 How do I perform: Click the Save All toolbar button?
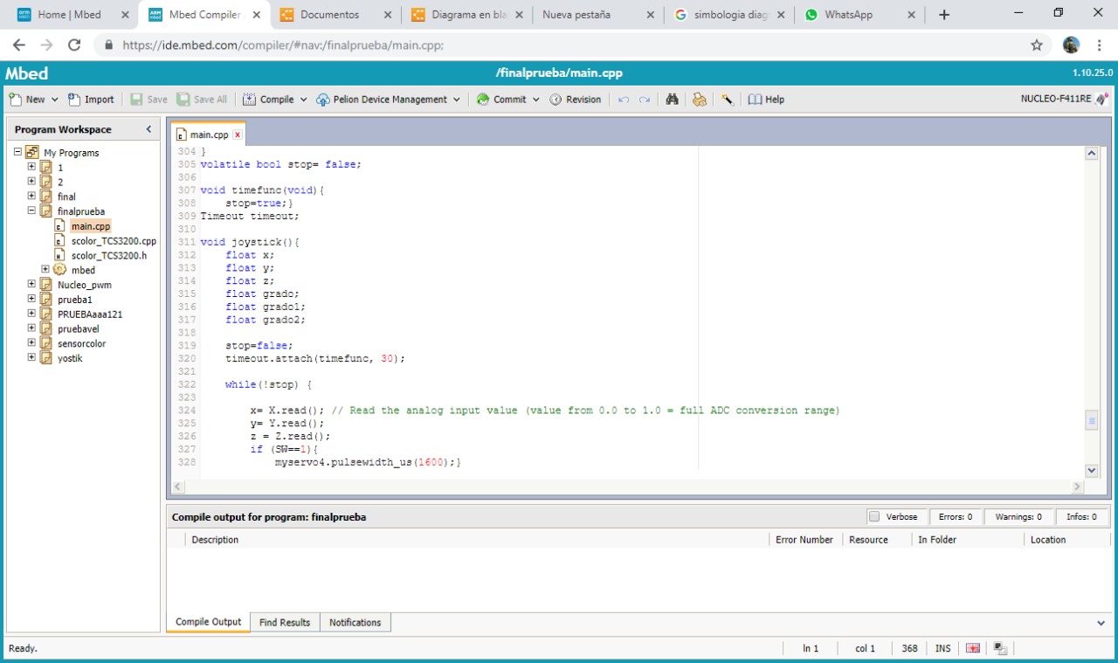tap(202, 100)
